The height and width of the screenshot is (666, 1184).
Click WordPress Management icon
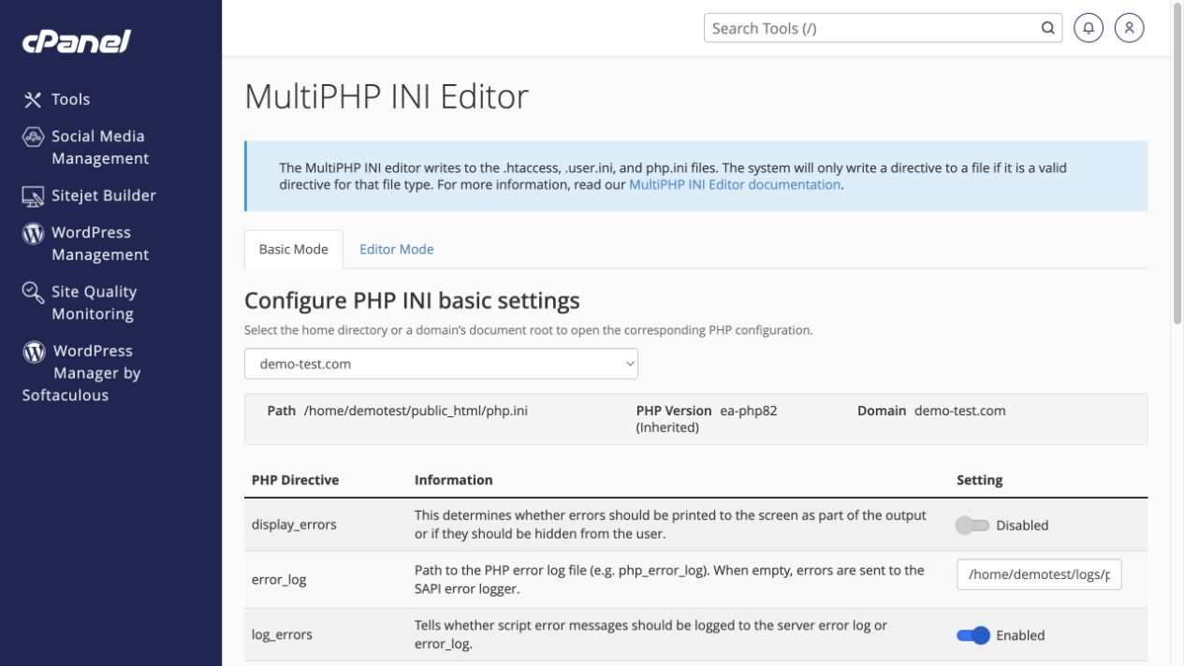33,233
